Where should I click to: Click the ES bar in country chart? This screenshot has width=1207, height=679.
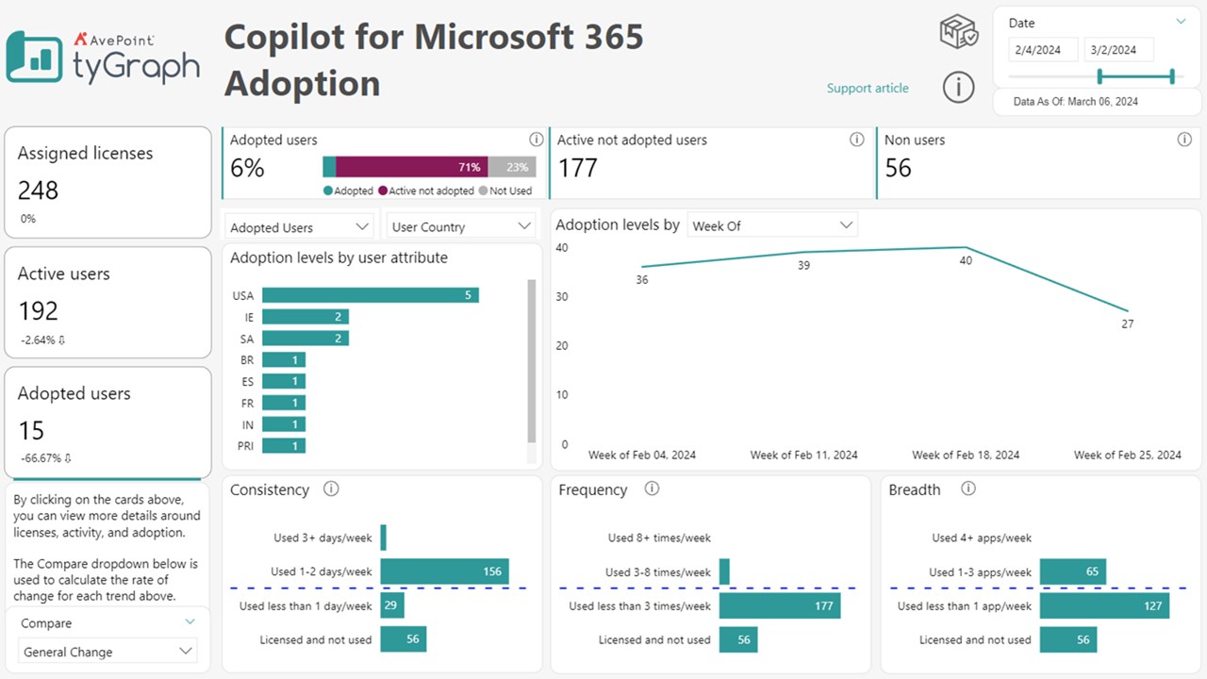(284, 381)
